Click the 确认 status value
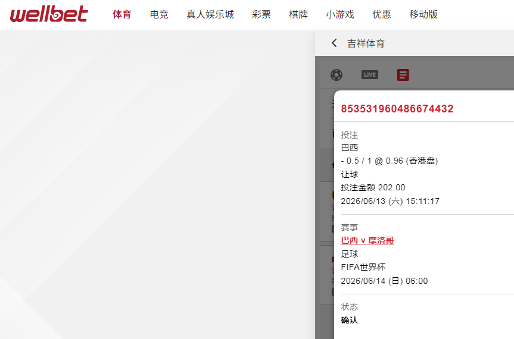Screen dimensions: 514x339 tap(350, 320)
